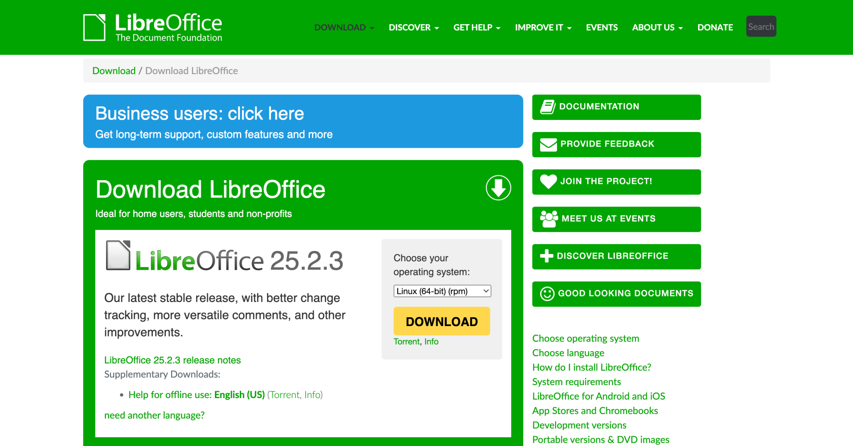Viewport: 853px width, 446px height.
Task: Open the ABOUT US dropdown
Action: (657, 27)
